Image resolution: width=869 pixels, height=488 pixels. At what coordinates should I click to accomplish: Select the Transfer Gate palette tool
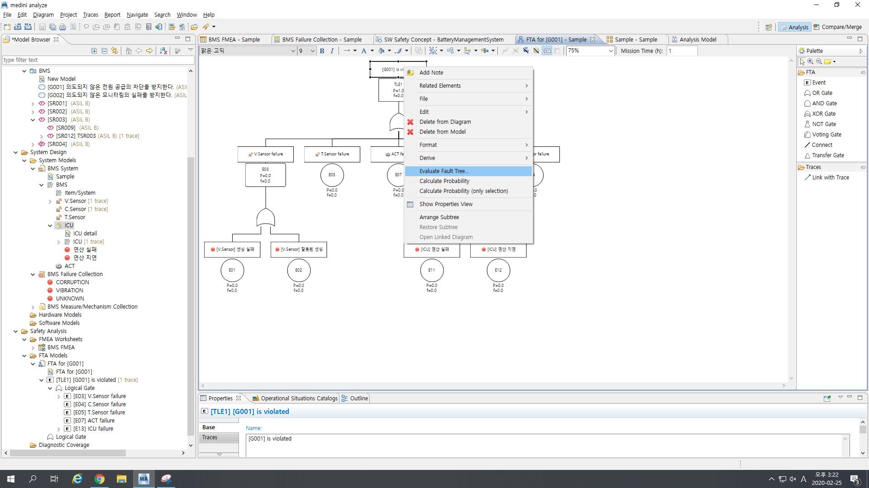coord(827,155)
